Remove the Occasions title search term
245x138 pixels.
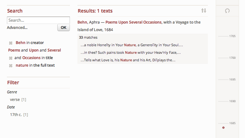click(10, 58)
